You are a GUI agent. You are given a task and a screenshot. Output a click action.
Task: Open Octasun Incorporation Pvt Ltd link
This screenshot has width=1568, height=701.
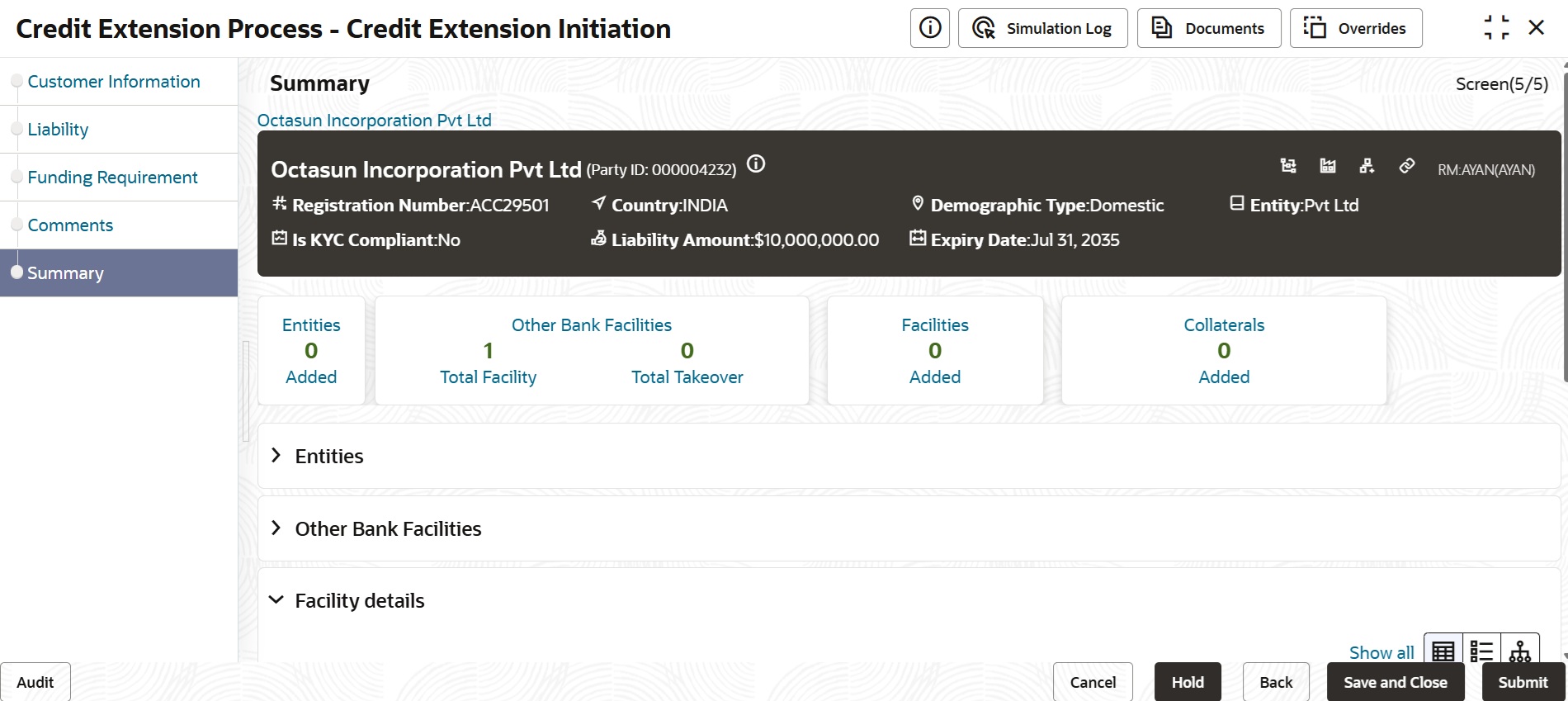375,121
